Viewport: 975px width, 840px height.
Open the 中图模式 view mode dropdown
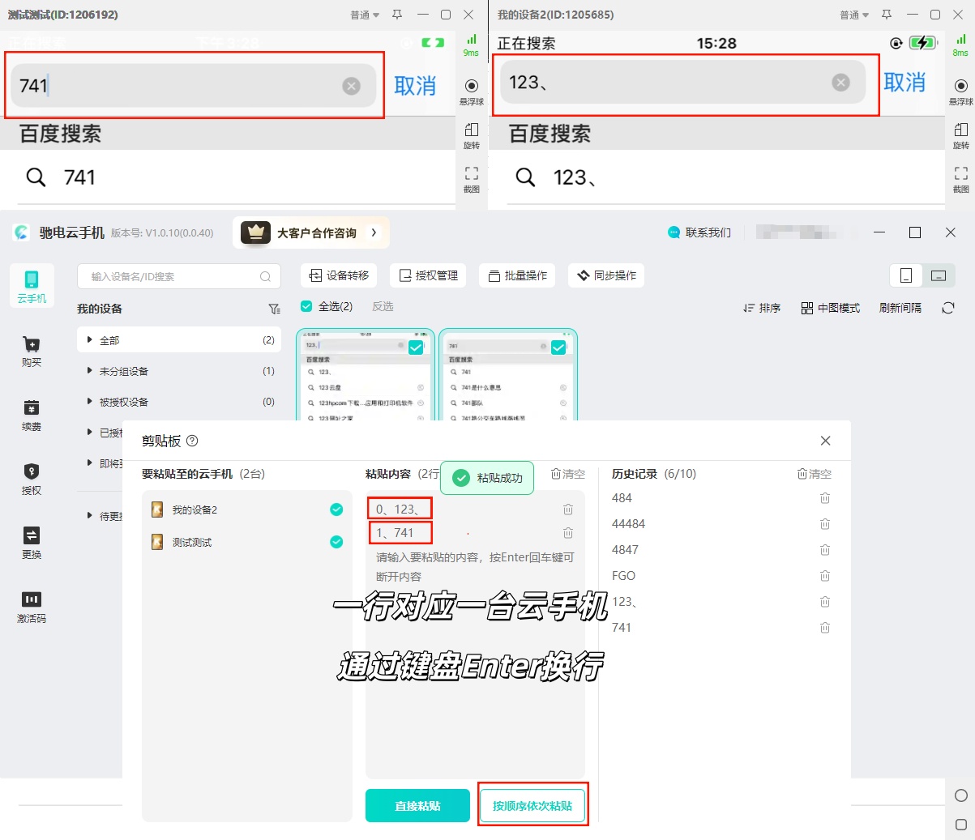pos(830,308)
